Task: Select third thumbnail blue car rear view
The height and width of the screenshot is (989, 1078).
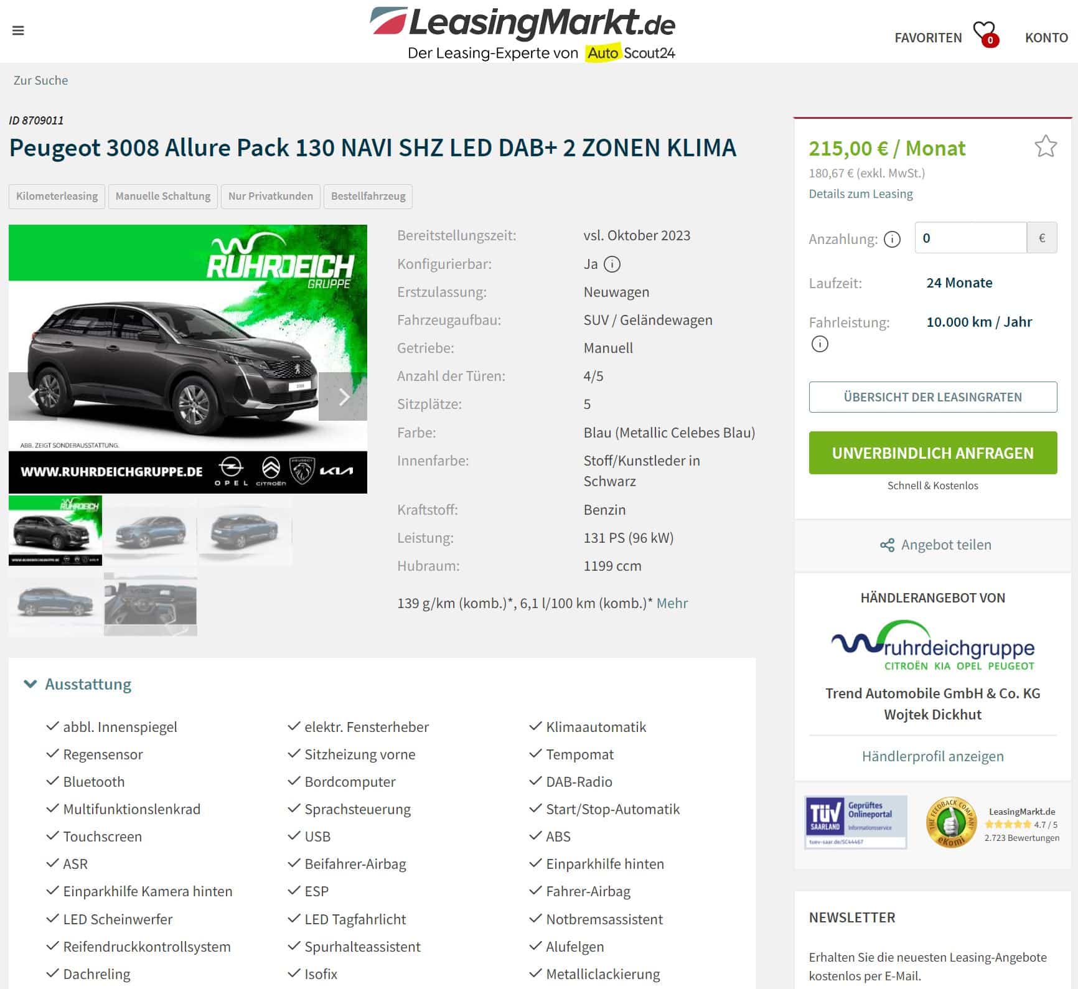Action: [245, 530]
